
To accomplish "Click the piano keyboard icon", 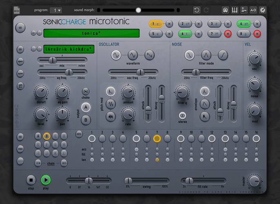I will click(235, 10).
